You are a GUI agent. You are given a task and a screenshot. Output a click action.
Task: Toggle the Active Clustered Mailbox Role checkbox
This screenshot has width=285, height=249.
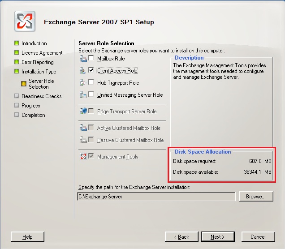(91, 127)
